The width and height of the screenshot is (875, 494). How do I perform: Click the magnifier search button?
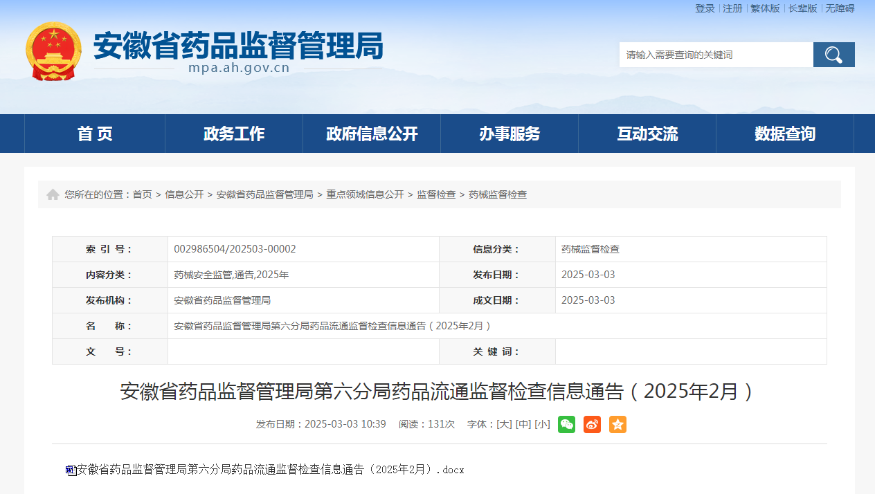pos(833,55)
